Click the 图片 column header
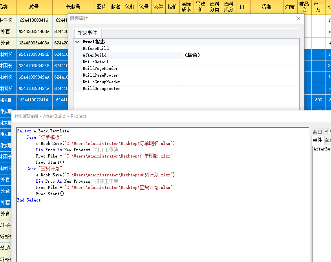Viewport: 331px width, 262px height. tap(102, 7)
